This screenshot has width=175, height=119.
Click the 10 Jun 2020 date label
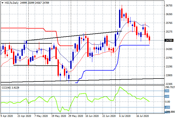pos(92,116)
